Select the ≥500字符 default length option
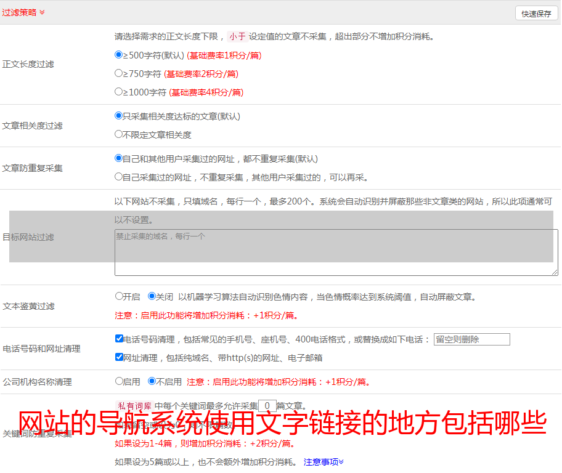The image size is (562, 473). click(119, 55)
